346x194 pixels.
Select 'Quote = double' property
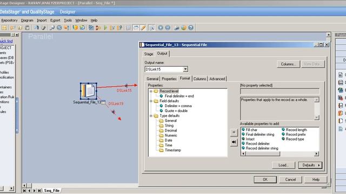coord(176,111)
